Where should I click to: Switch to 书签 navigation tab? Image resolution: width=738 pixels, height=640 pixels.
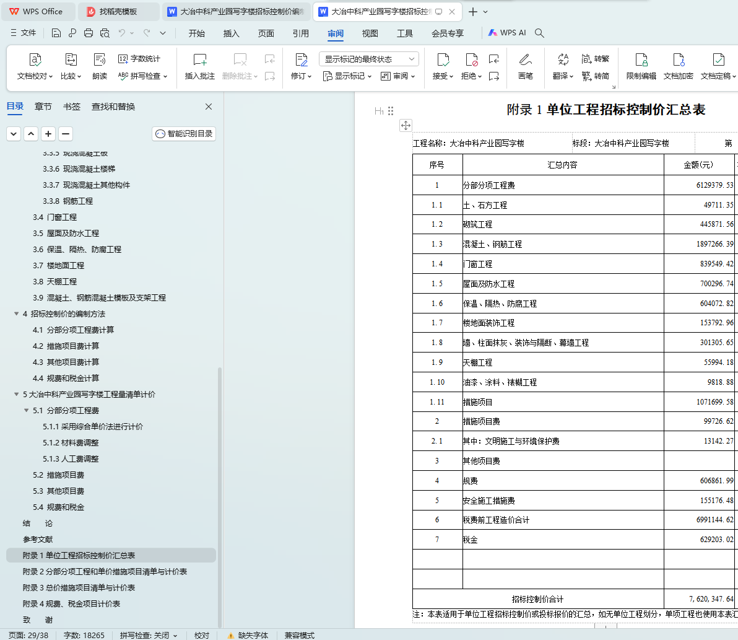(72, 107)
